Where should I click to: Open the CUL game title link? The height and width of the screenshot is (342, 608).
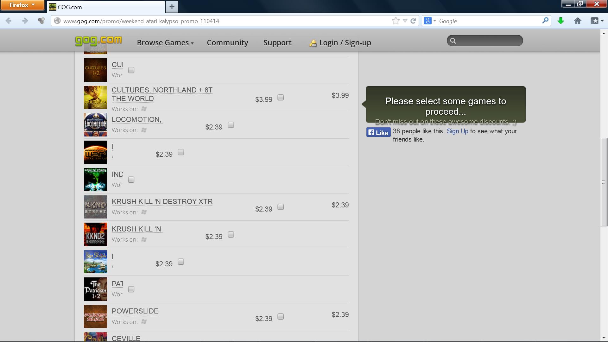pos(117,65)
